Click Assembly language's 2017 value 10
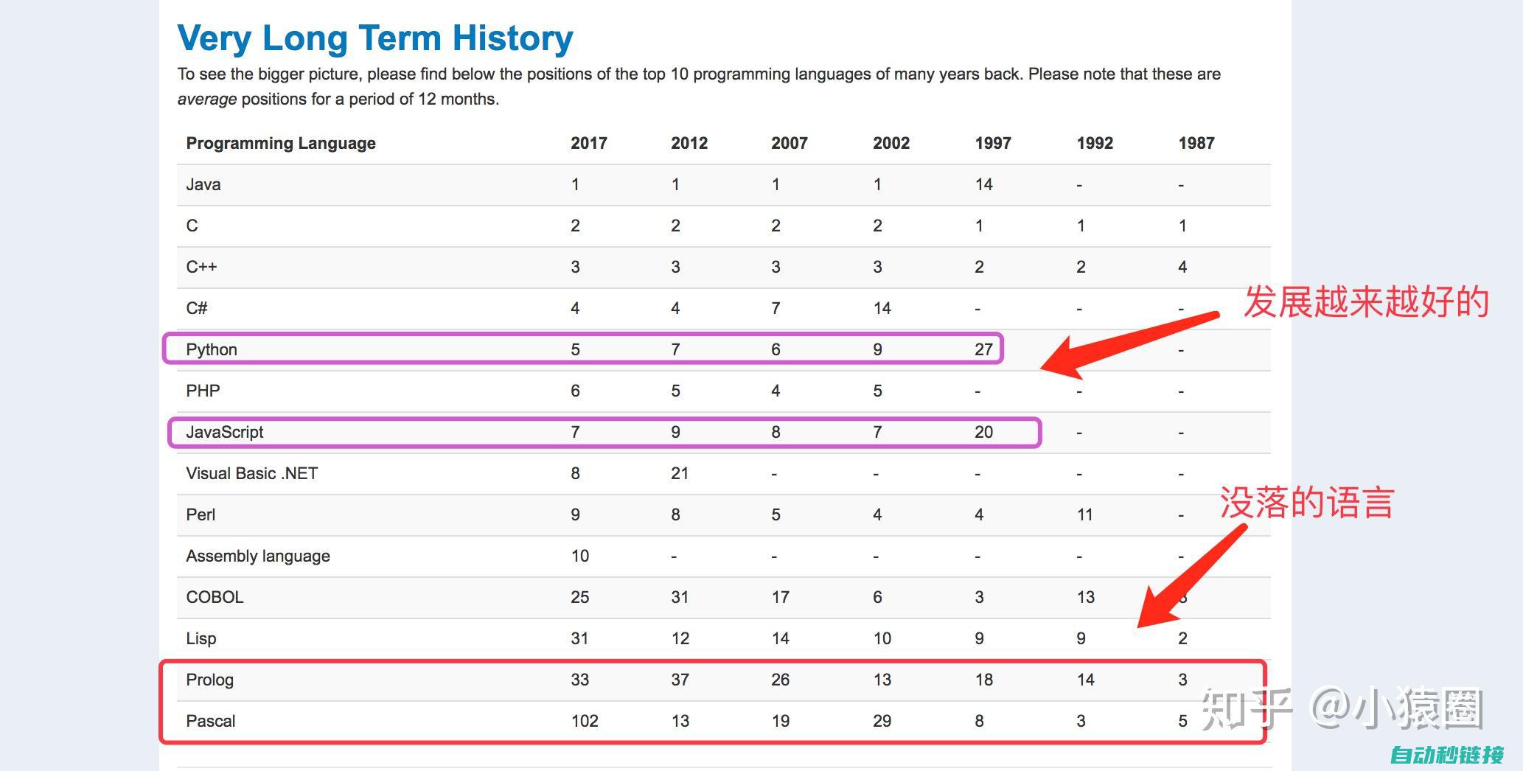Screen dimensions: 1523x771 [x=580, y=556]
